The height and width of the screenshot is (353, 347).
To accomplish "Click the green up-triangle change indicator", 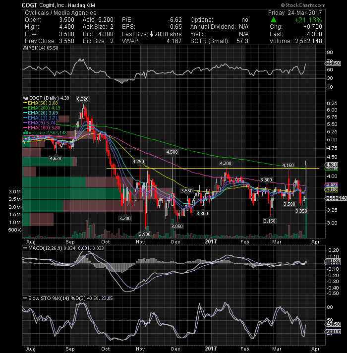I will coord(274,20).
